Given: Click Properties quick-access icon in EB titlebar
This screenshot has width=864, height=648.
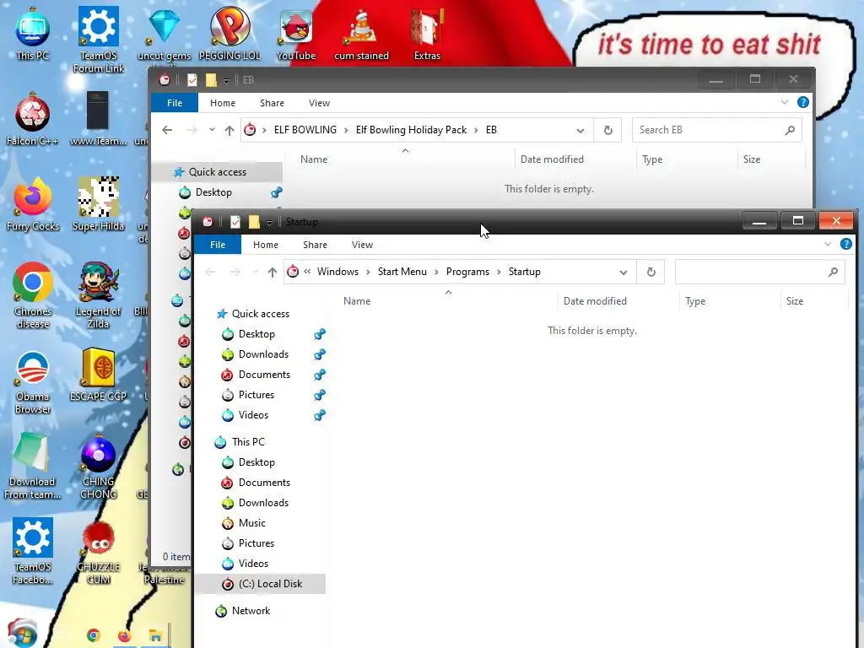Looking at the screenshot, I should click(x=192, y=80).
